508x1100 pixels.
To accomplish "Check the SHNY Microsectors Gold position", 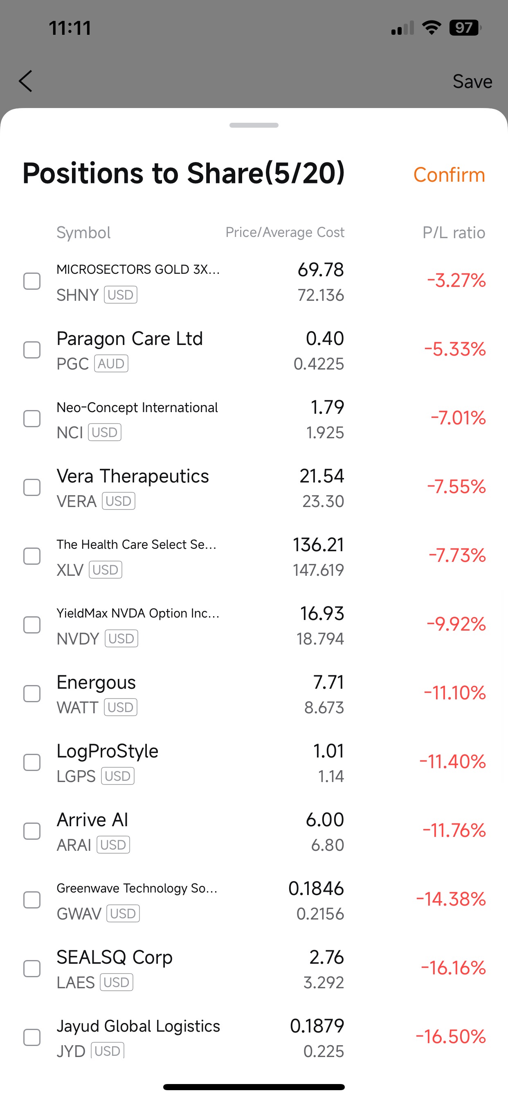I will pyautogui.click(x=32, y=282).
